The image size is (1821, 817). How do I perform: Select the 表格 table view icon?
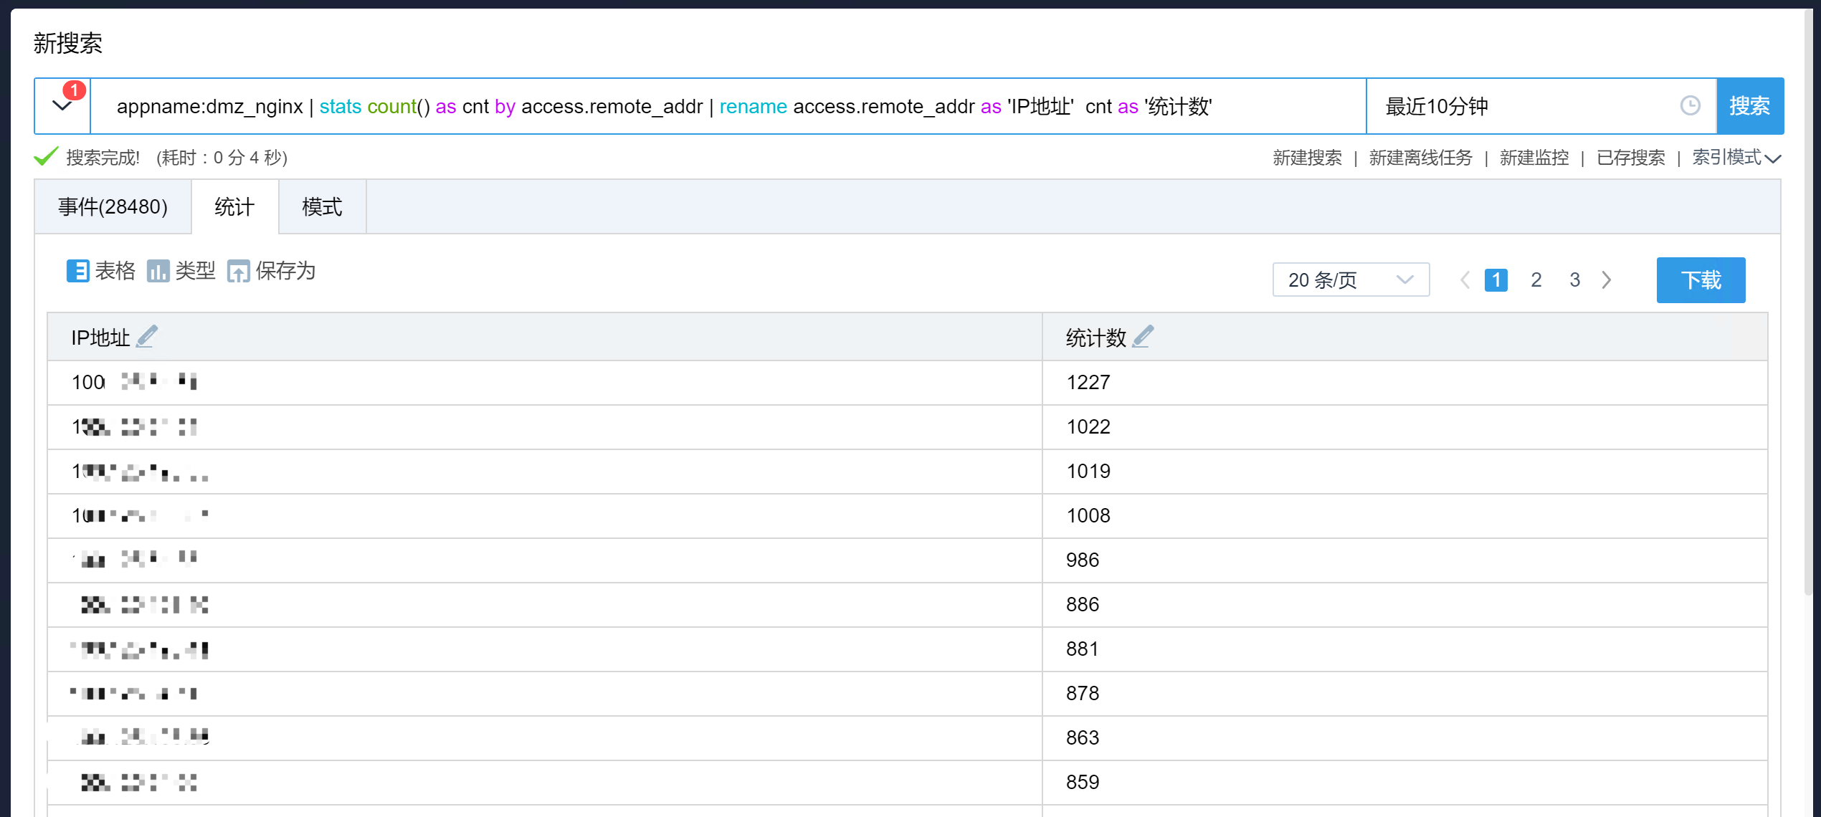click(x=78, y=271)
